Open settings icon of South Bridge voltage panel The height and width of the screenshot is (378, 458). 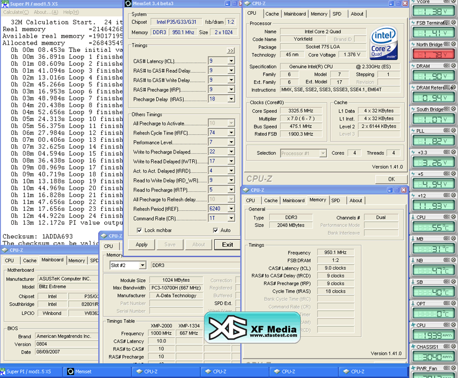pos(447,109)
